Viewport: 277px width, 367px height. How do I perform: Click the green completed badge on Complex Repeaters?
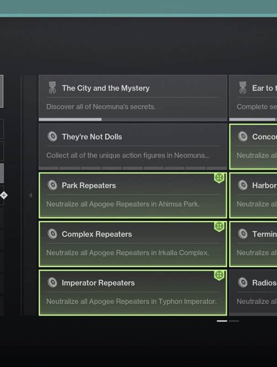click(219, 227)
